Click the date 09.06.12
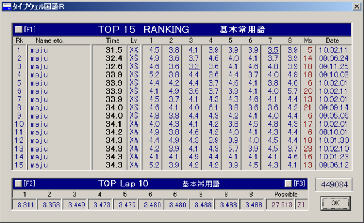 [333, 165]
